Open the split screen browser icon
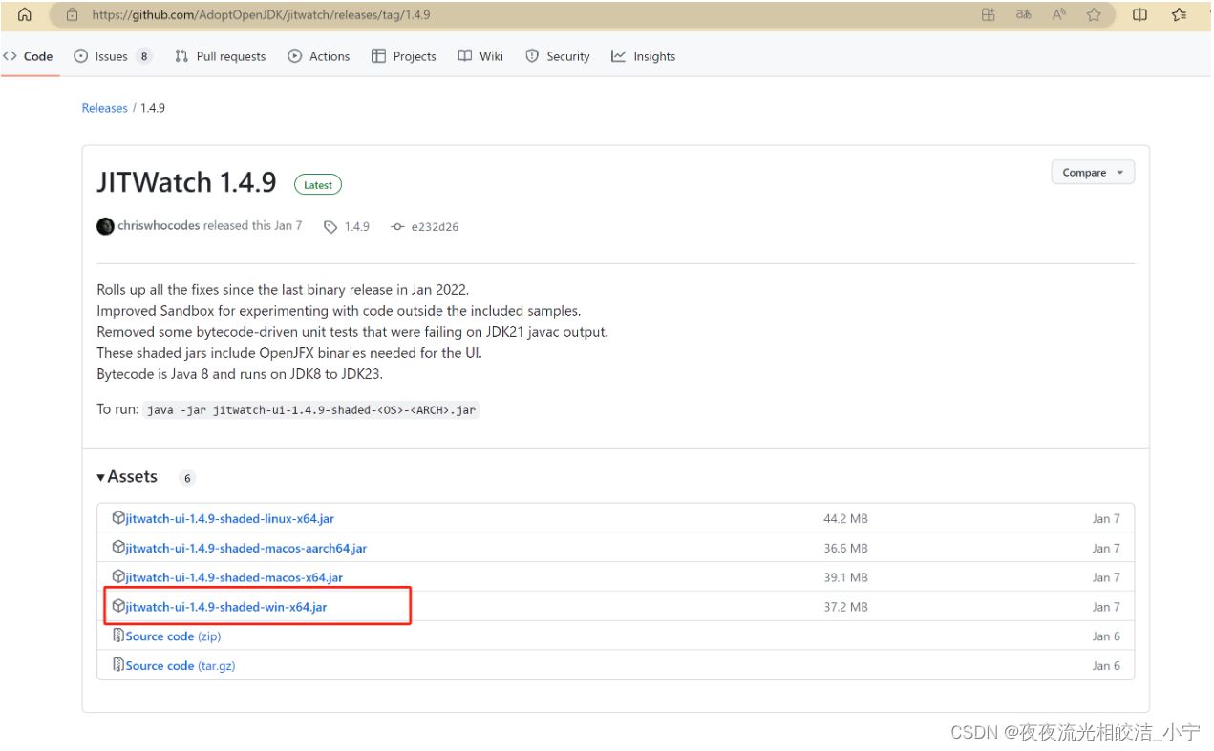 pyautogui.click(x=988, y=14)
